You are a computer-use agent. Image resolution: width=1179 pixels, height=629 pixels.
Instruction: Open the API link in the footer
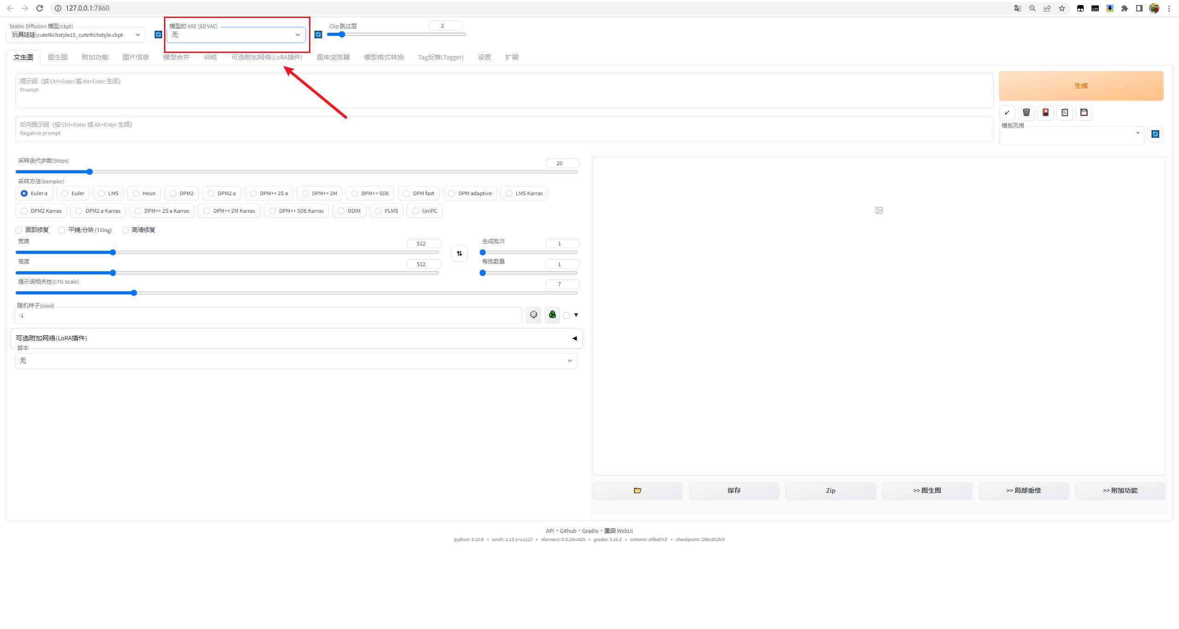pyautogui.click(x=550, y=531)
